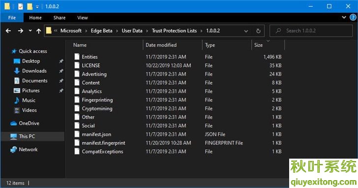Open the File menu
This screenshot has width=358, height=188.
click(x=12, y=18)
